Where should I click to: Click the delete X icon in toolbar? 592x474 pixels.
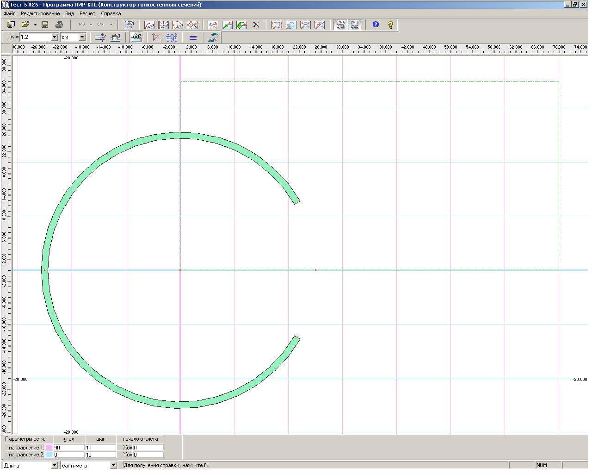coord(256,25)
